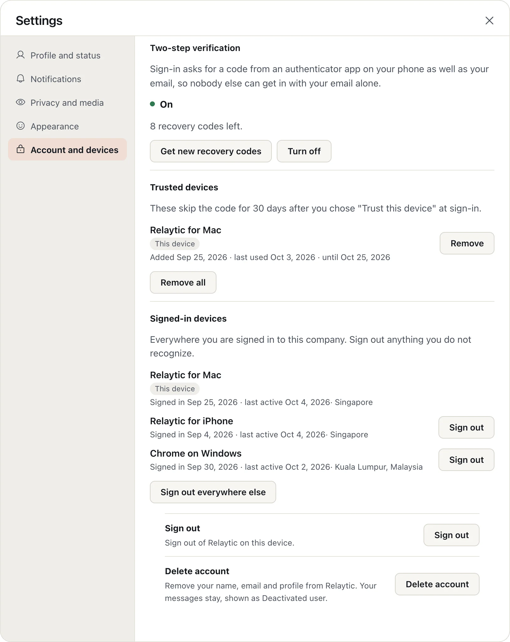Click the Signed-in devices heading

(x=188, y=319)
